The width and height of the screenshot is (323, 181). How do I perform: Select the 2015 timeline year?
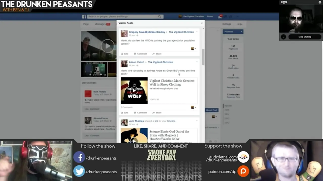coord(227,110)
